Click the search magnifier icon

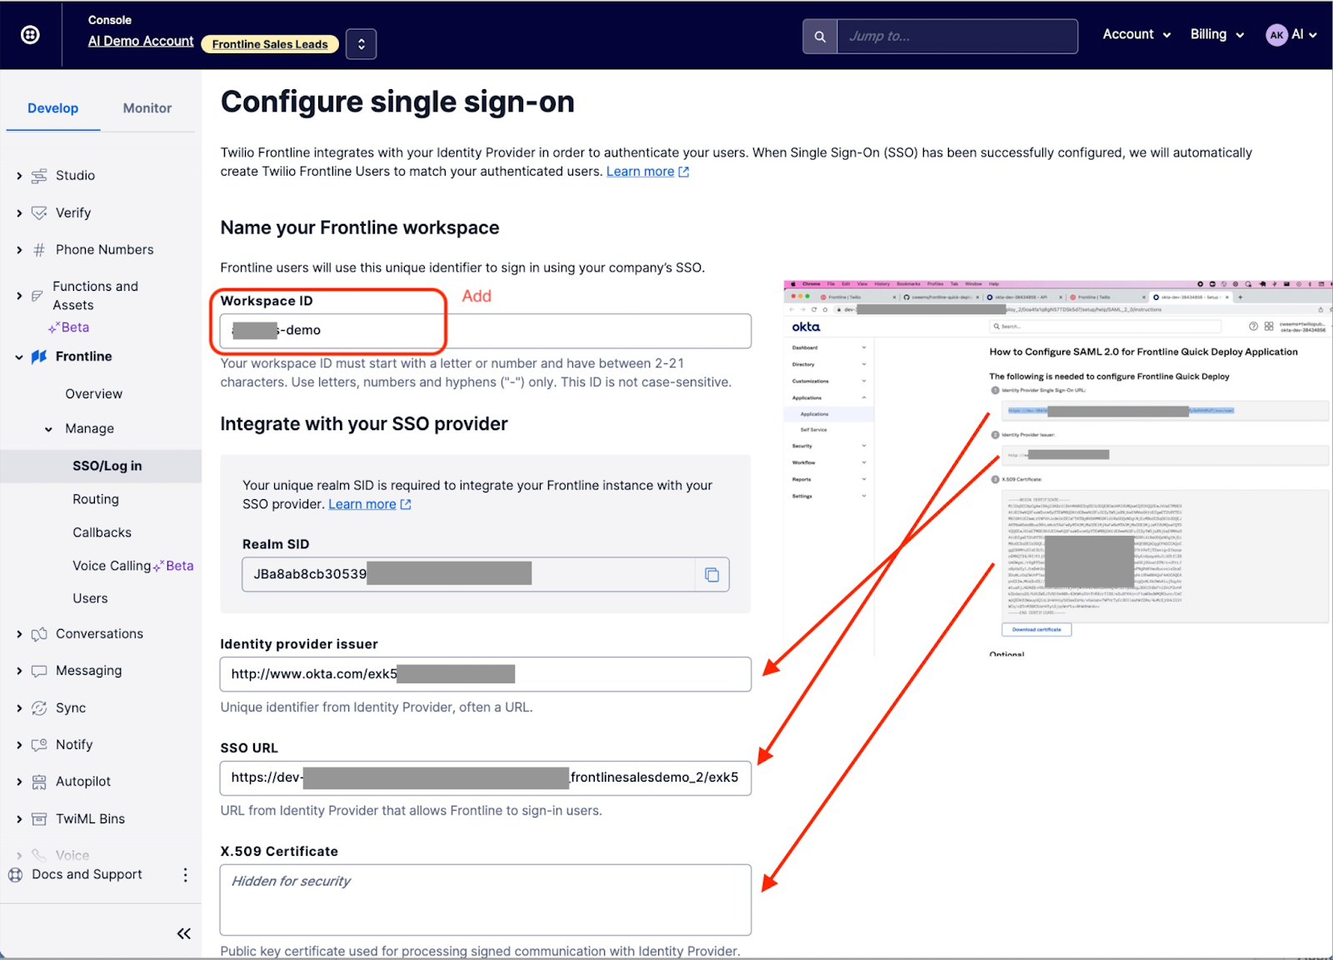[x=820, y=37]
